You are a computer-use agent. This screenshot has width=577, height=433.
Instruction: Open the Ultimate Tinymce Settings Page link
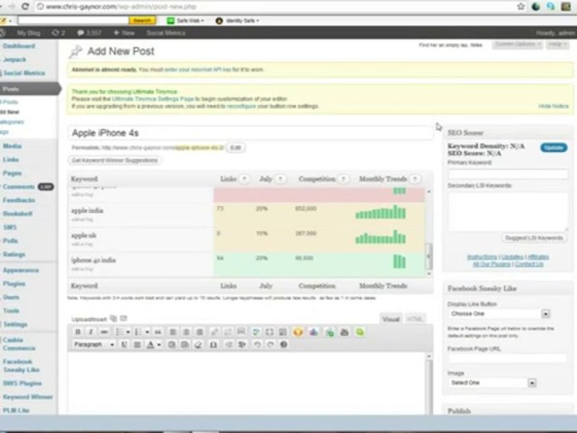(x=153, y=99)
